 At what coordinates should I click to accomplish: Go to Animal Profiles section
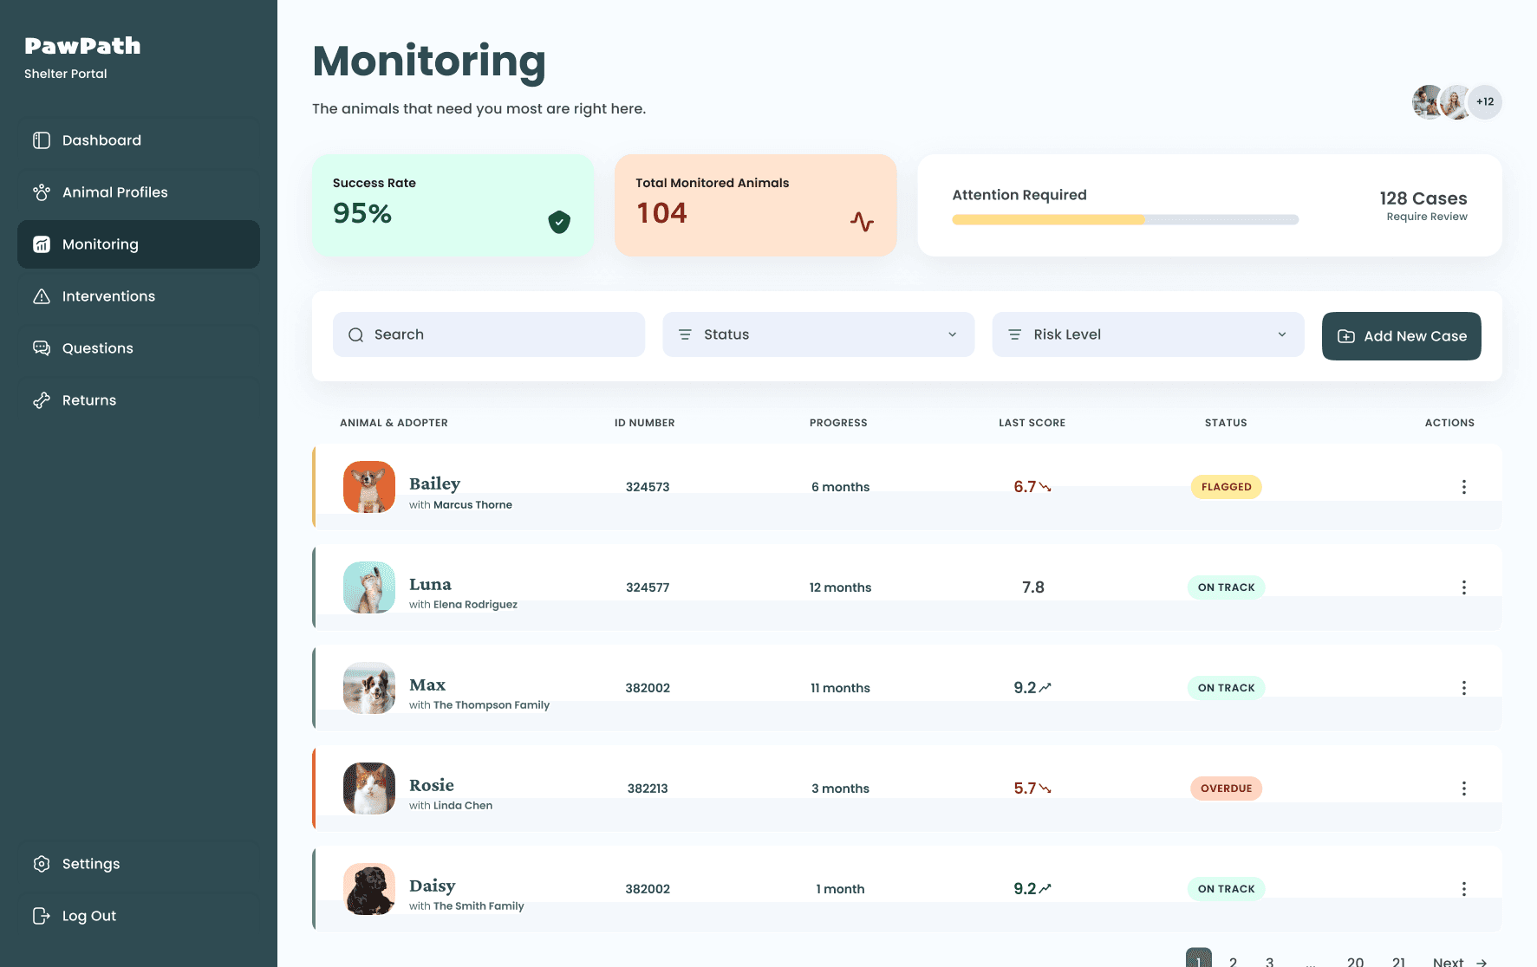pyautogui.click(x=139, y=192)
